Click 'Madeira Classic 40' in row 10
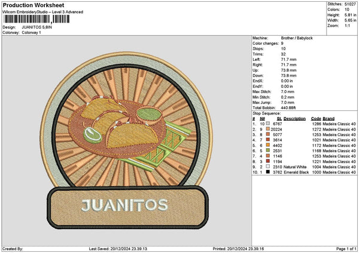 [339, 172]
